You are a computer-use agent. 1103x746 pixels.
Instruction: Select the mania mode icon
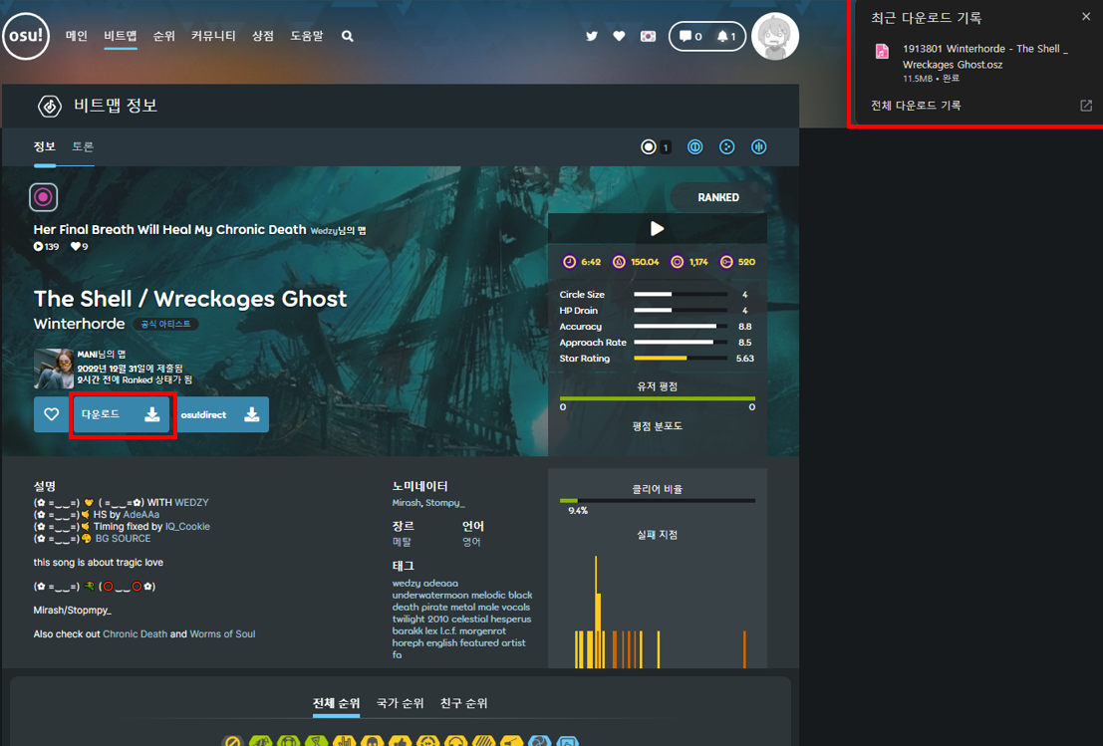coord(758,147)
